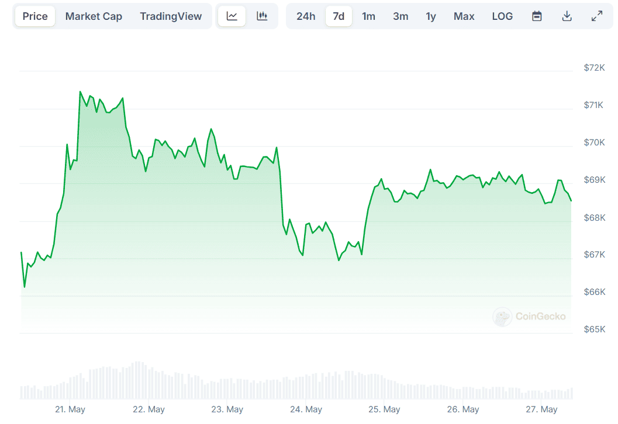This screenshot has height=424, width=618.
Task: Show the 1y price history
Action: 431,16
